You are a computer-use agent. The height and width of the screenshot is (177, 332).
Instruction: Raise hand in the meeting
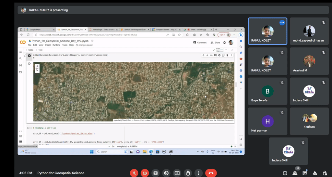pos(188,173)
